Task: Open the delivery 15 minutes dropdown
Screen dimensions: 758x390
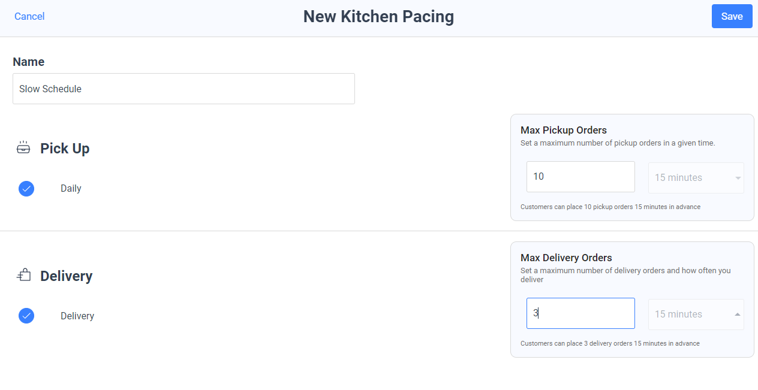Action: click(x=696, y=315)
